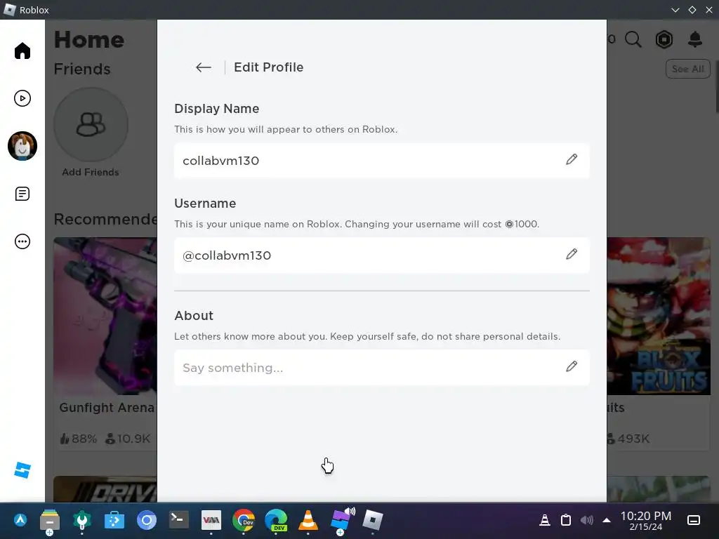Edit the Username with pencil icon
This screenshot has height=539, width=719.
click(x=572, y=254)
